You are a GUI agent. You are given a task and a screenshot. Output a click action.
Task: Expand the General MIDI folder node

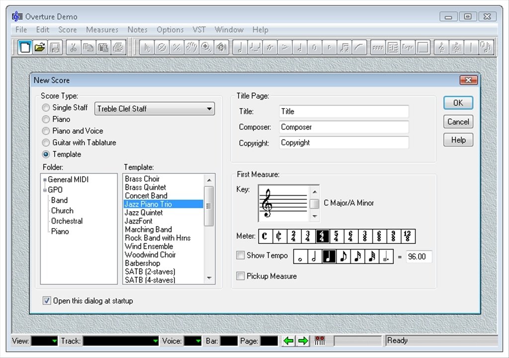point(45,180)
